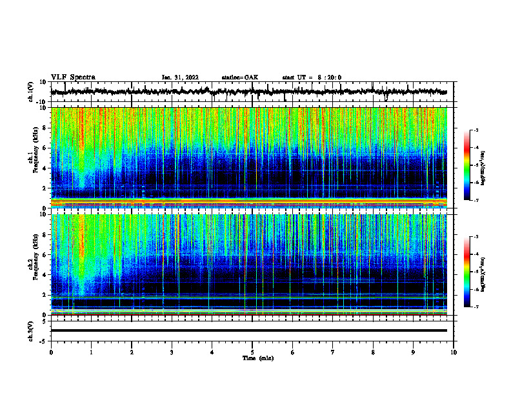This screenshot has width=511, height=395.
Task: Click the "-7" label on ch.2 colorbar
Action: coord(476,307)
